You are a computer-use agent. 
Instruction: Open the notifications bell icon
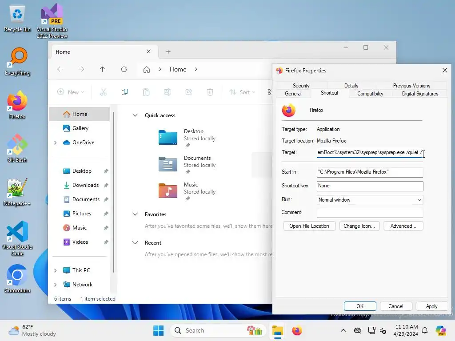click(x=425, y=330)
